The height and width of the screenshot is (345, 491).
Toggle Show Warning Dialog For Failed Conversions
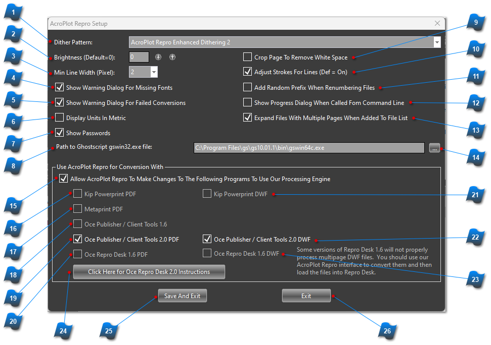click(60, 102)
